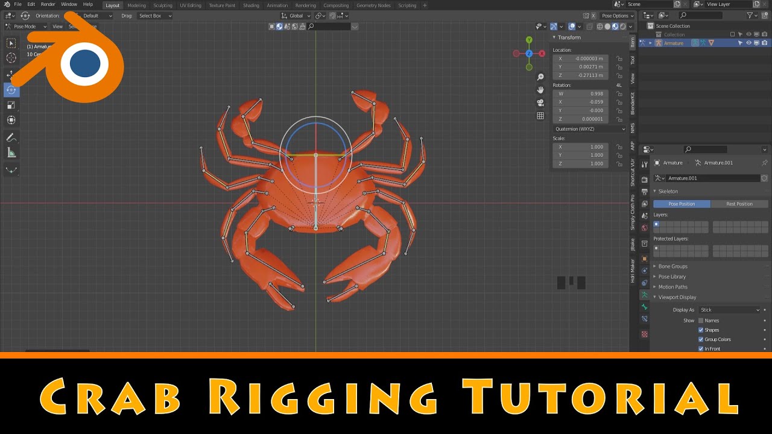Select the Annotate pencil tool

(11, 138)
